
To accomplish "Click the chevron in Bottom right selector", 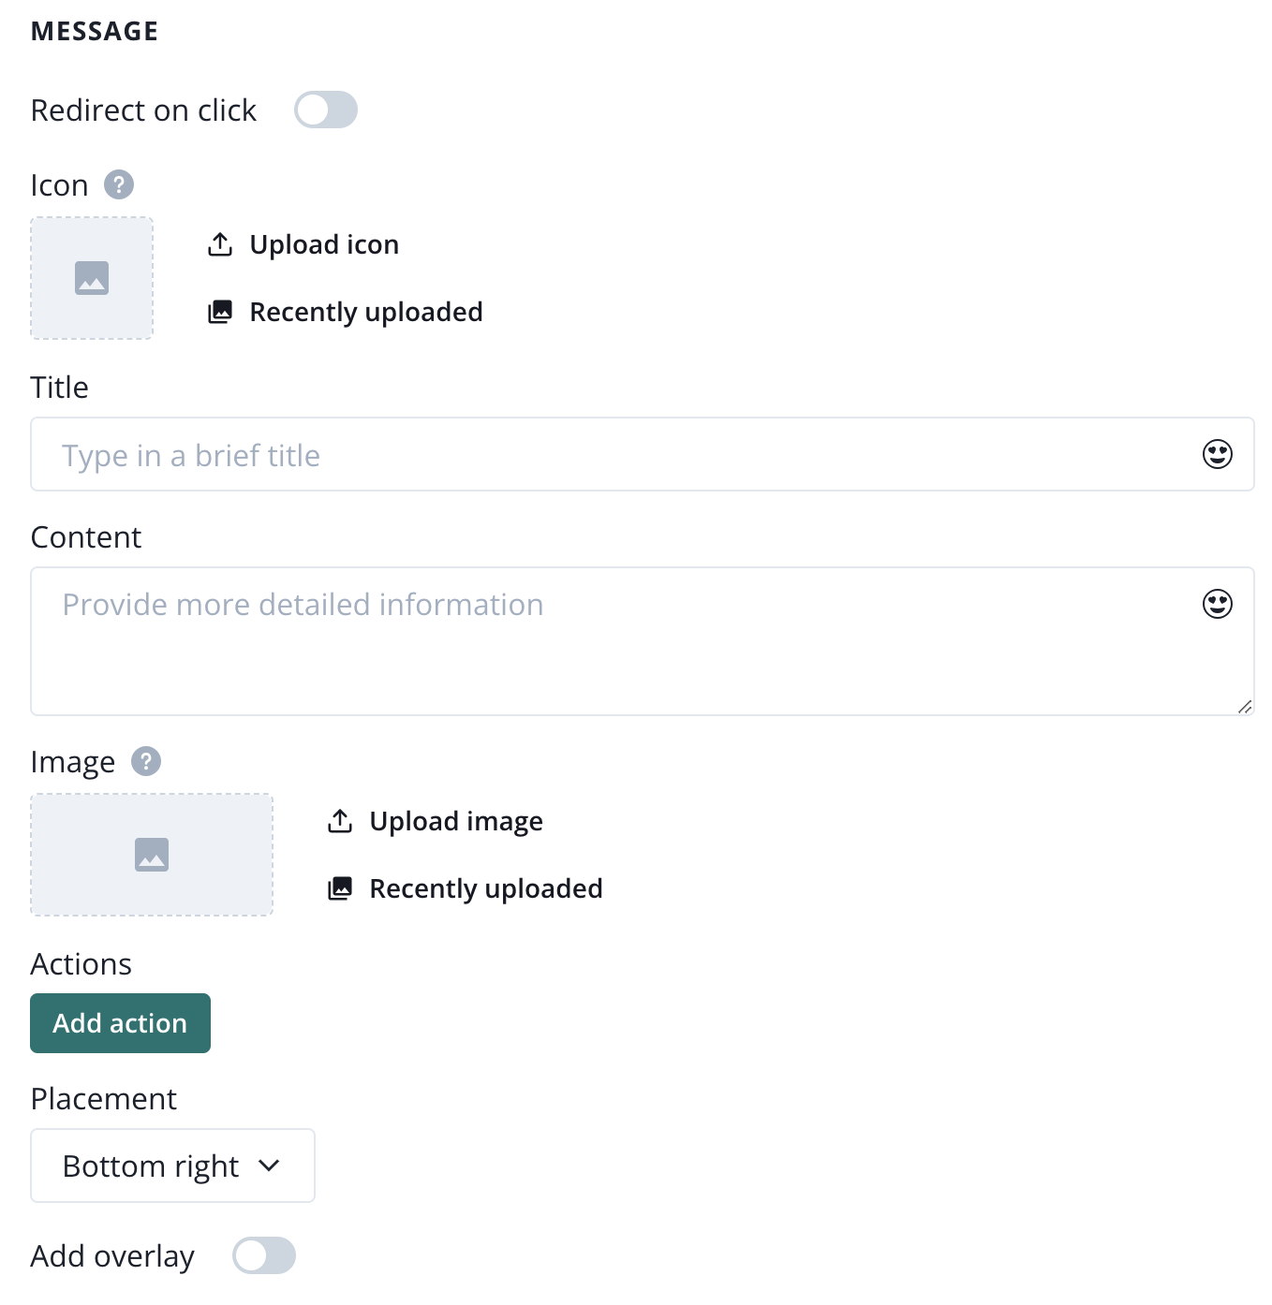I will (269, 1166).
